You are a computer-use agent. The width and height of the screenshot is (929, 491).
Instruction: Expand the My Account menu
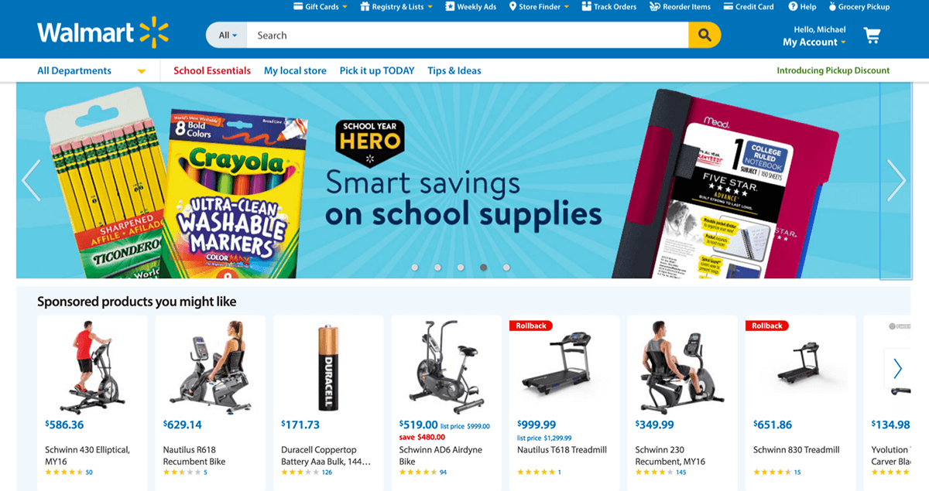click(x=814, y=43)
